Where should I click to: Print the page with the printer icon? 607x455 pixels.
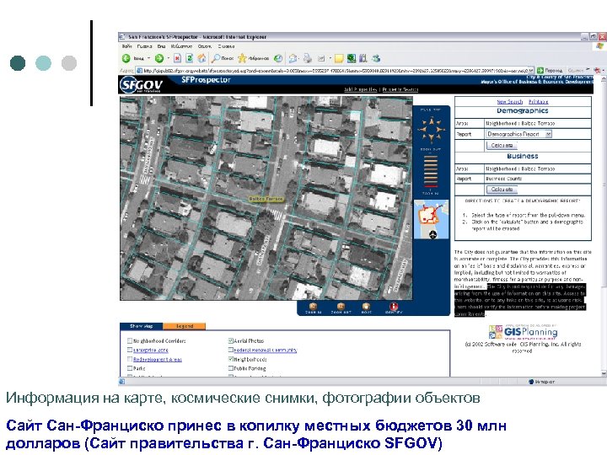coord(308,58)
